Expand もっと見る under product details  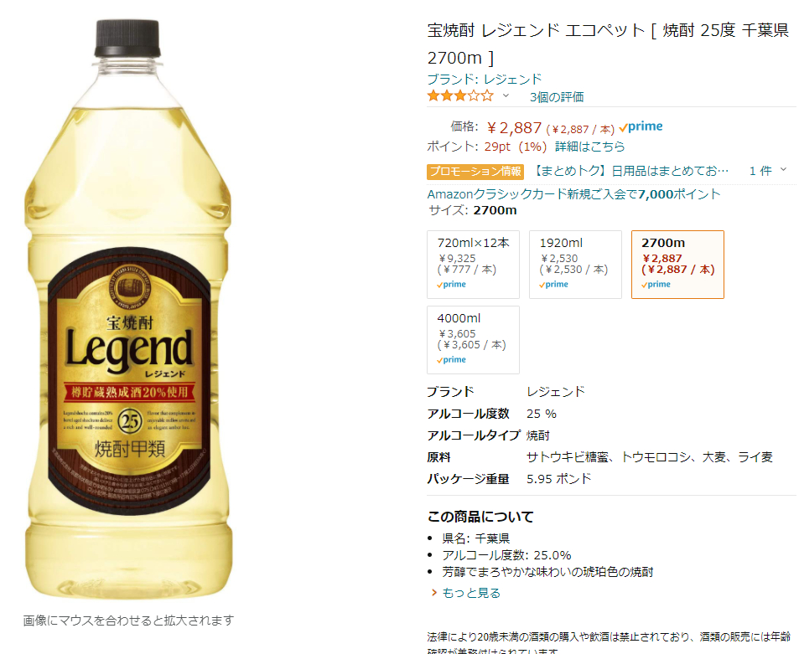(471, 593)
